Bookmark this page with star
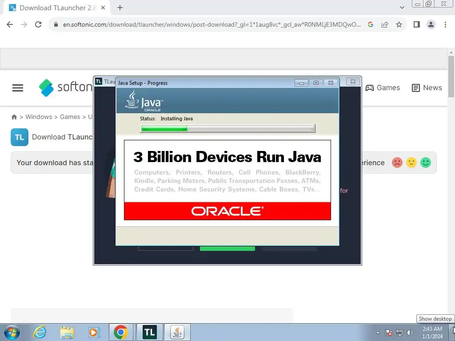 click(399, 25)
